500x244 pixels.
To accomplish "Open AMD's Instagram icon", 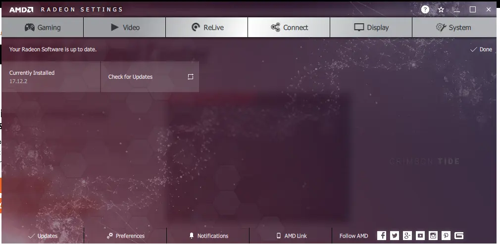I will pyautogui.click(x=433, y=236).
